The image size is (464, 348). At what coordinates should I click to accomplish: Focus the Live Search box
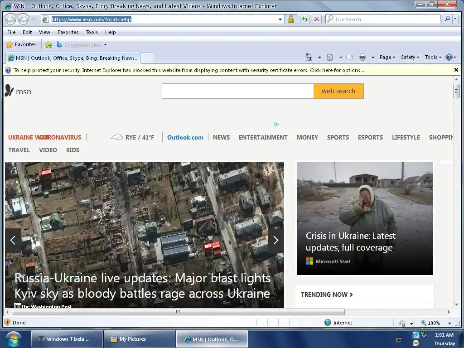(x=383, y=19)
